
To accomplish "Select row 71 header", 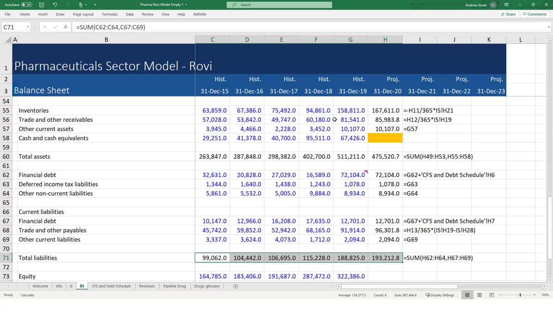I will coord(6,258).
